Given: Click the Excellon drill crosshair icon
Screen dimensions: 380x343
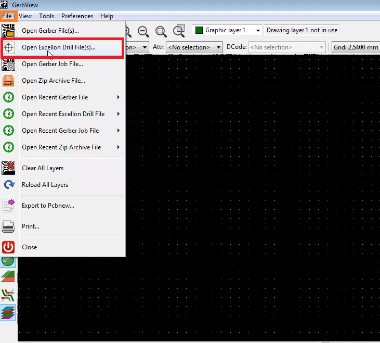Looking at the screenshot, I should pyautogui.click(x=8, y=47).
